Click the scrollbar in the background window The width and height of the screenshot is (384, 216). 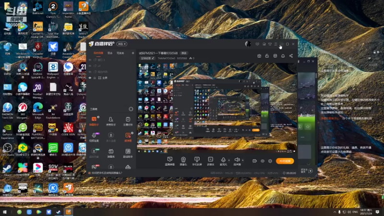[316, 75]
